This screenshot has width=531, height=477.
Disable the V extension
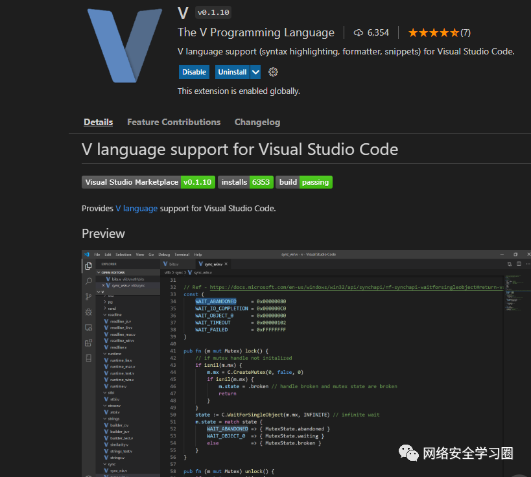coord(194,72)
